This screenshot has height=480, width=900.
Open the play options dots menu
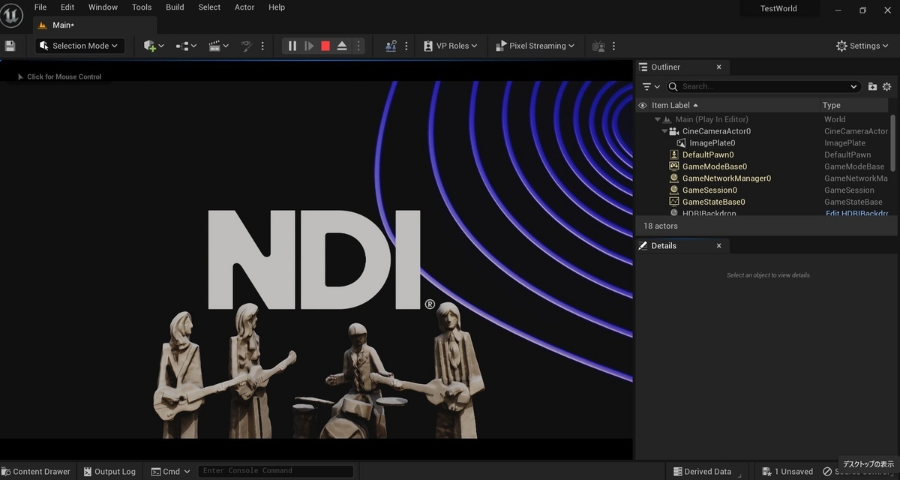(x=358, y=46)
